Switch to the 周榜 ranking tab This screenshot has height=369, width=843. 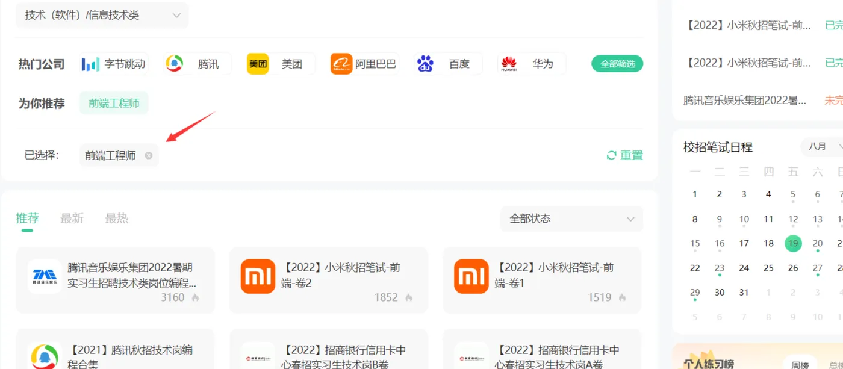[800, 365]
